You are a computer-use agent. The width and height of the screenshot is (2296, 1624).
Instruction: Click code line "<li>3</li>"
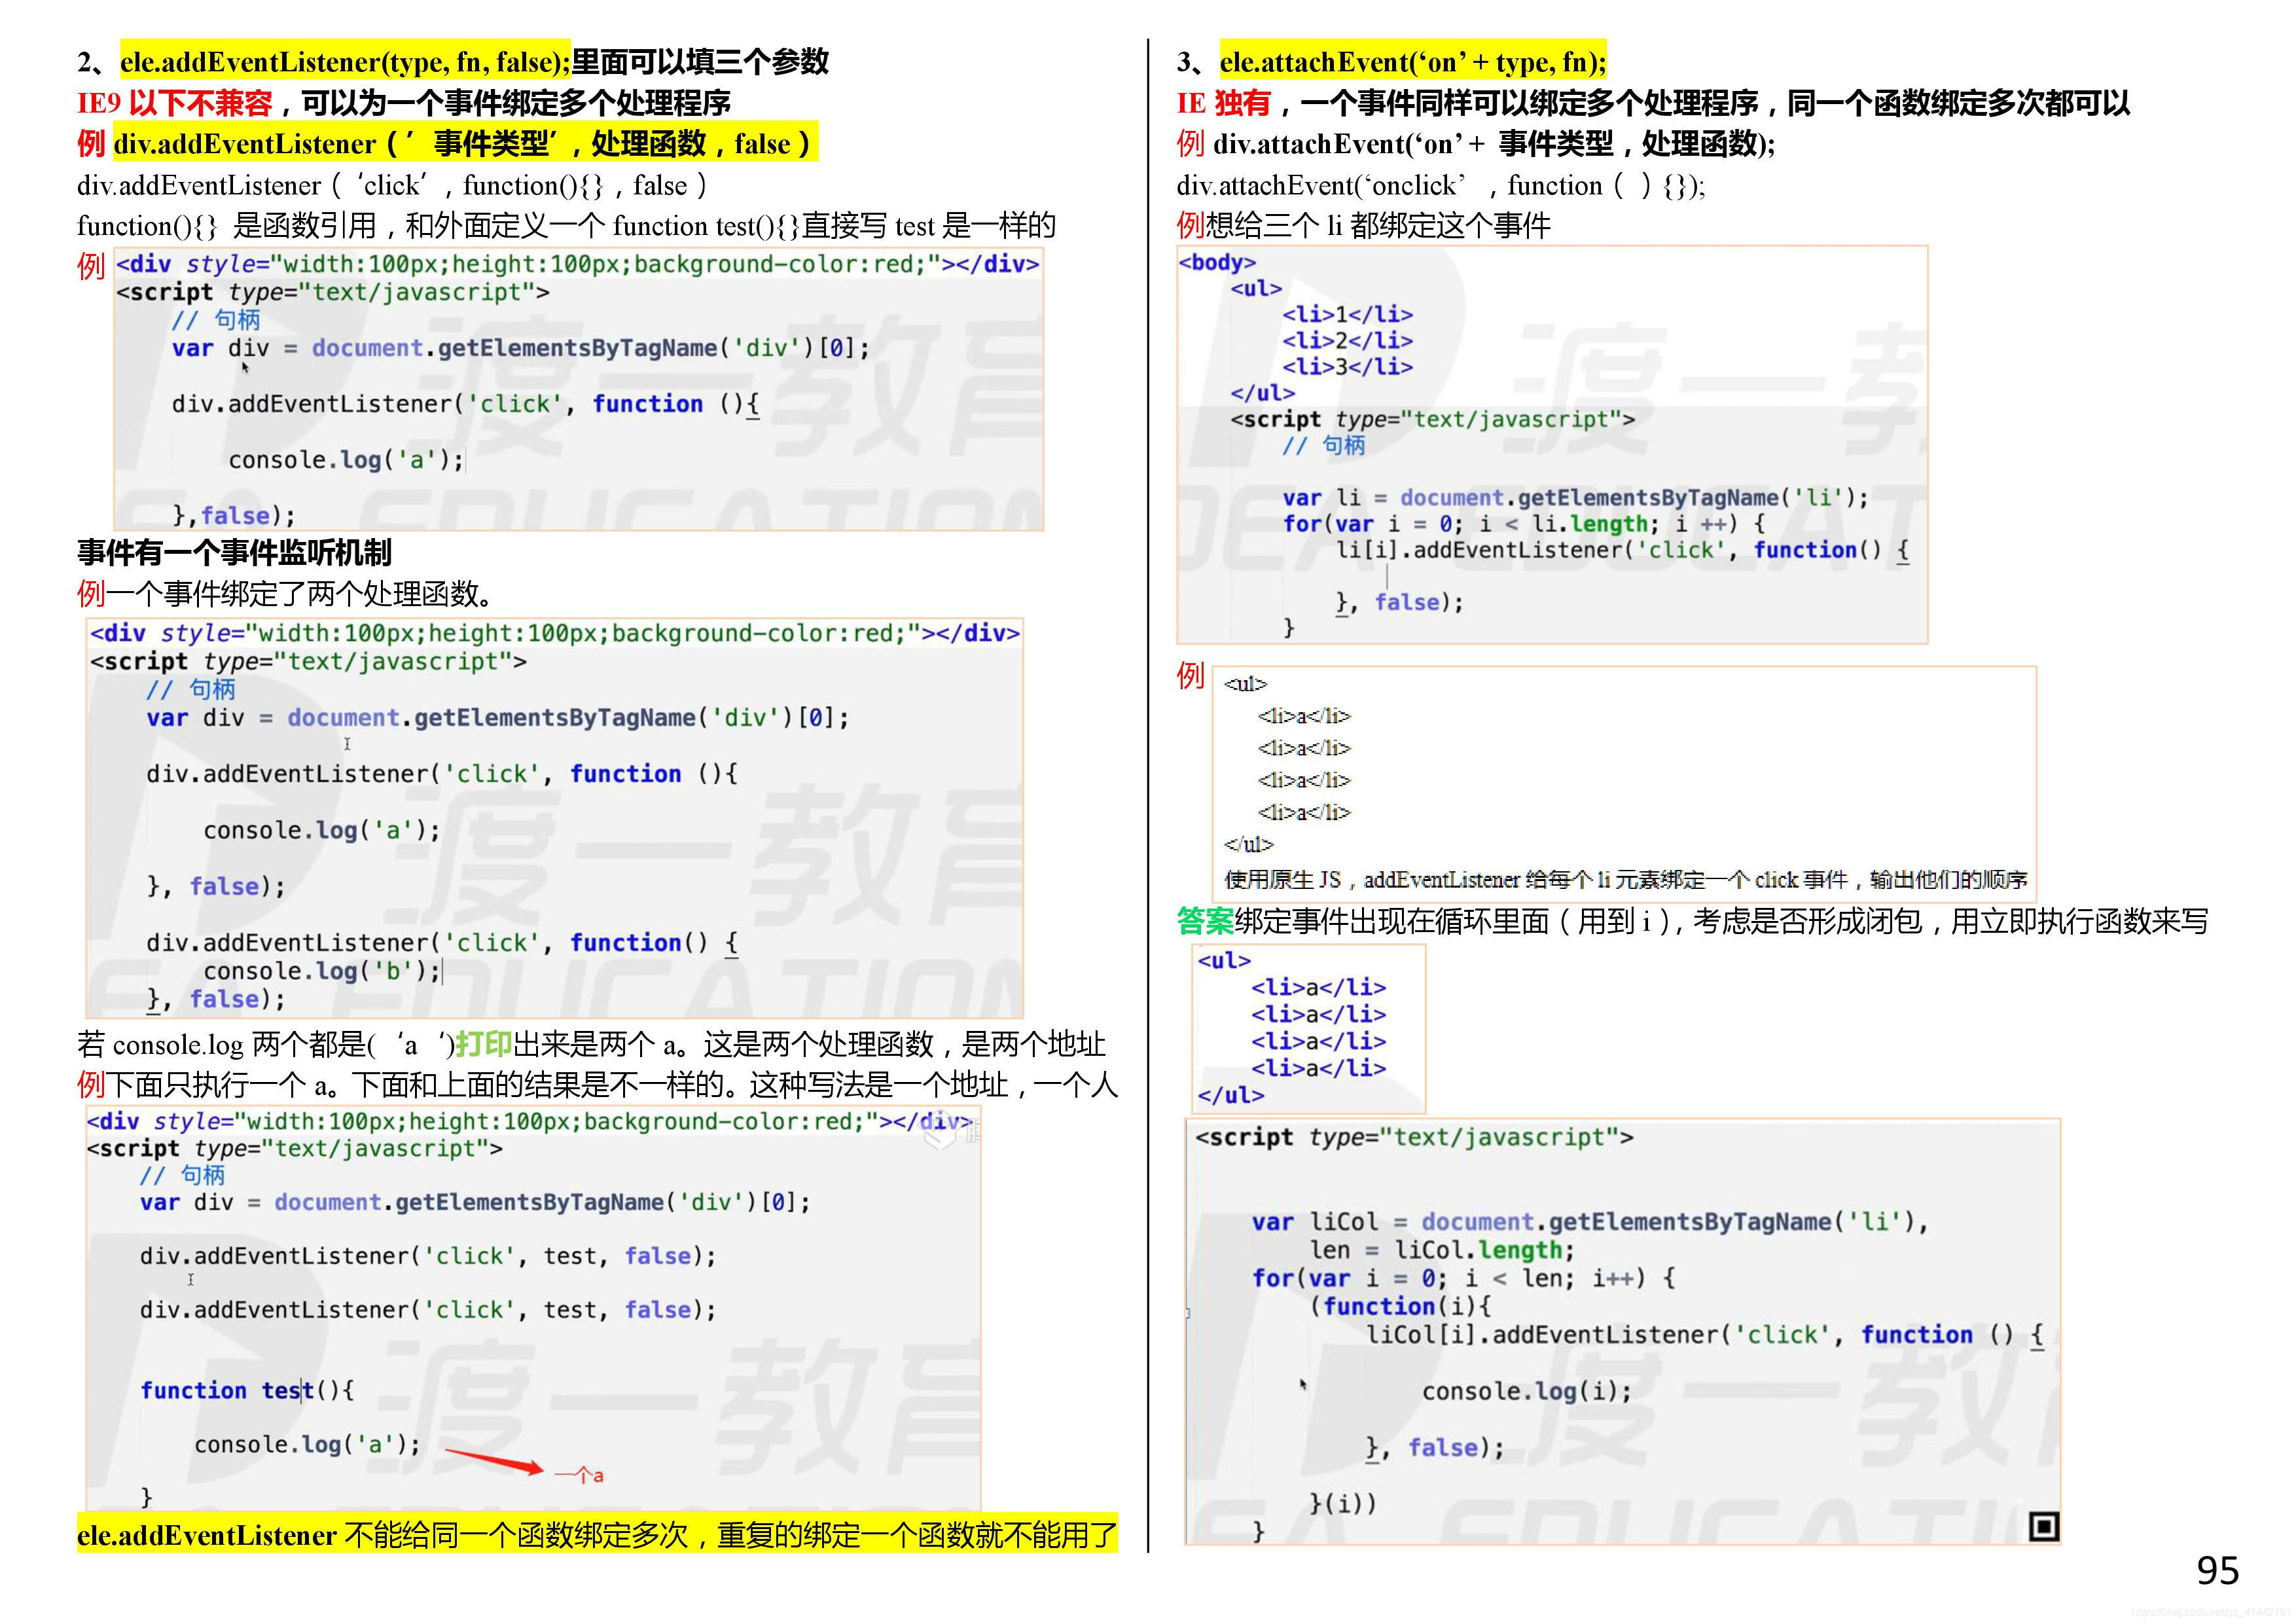pos(1348,366)
